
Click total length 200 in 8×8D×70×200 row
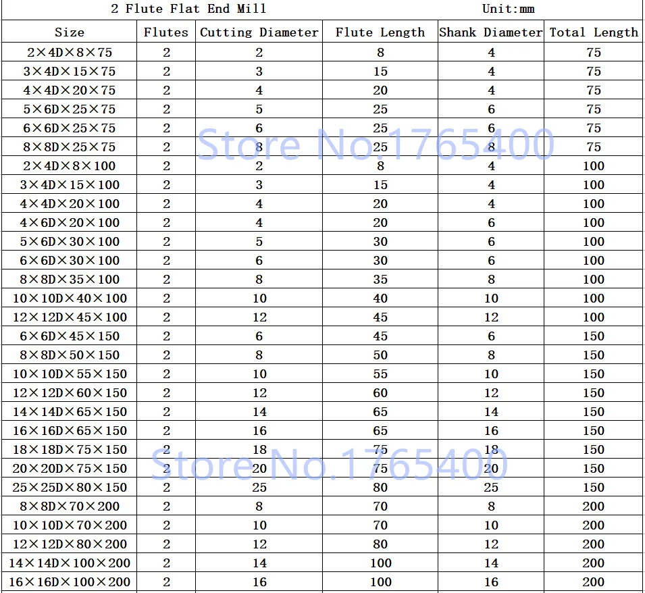(593, 507)
